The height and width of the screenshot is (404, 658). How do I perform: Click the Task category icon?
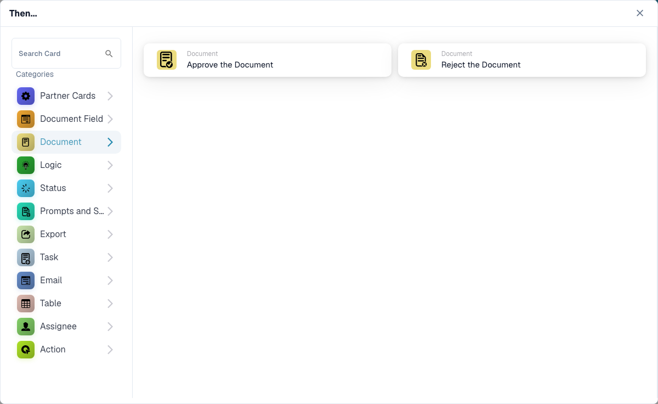tap(26, 257)
